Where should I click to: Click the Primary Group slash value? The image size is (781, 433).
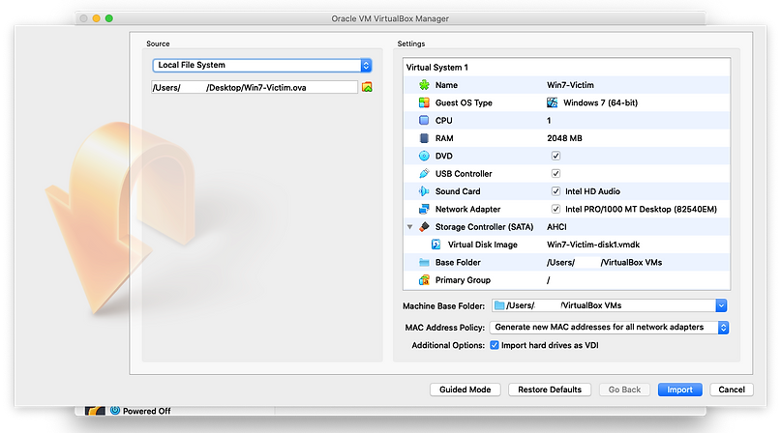549,280
